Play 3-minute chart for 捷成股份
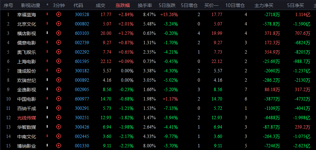 click(58, 71)
